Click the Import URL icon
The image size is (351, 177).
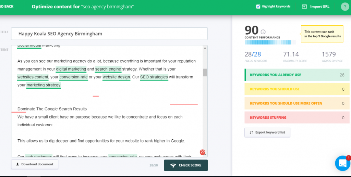tap(304, 7)
